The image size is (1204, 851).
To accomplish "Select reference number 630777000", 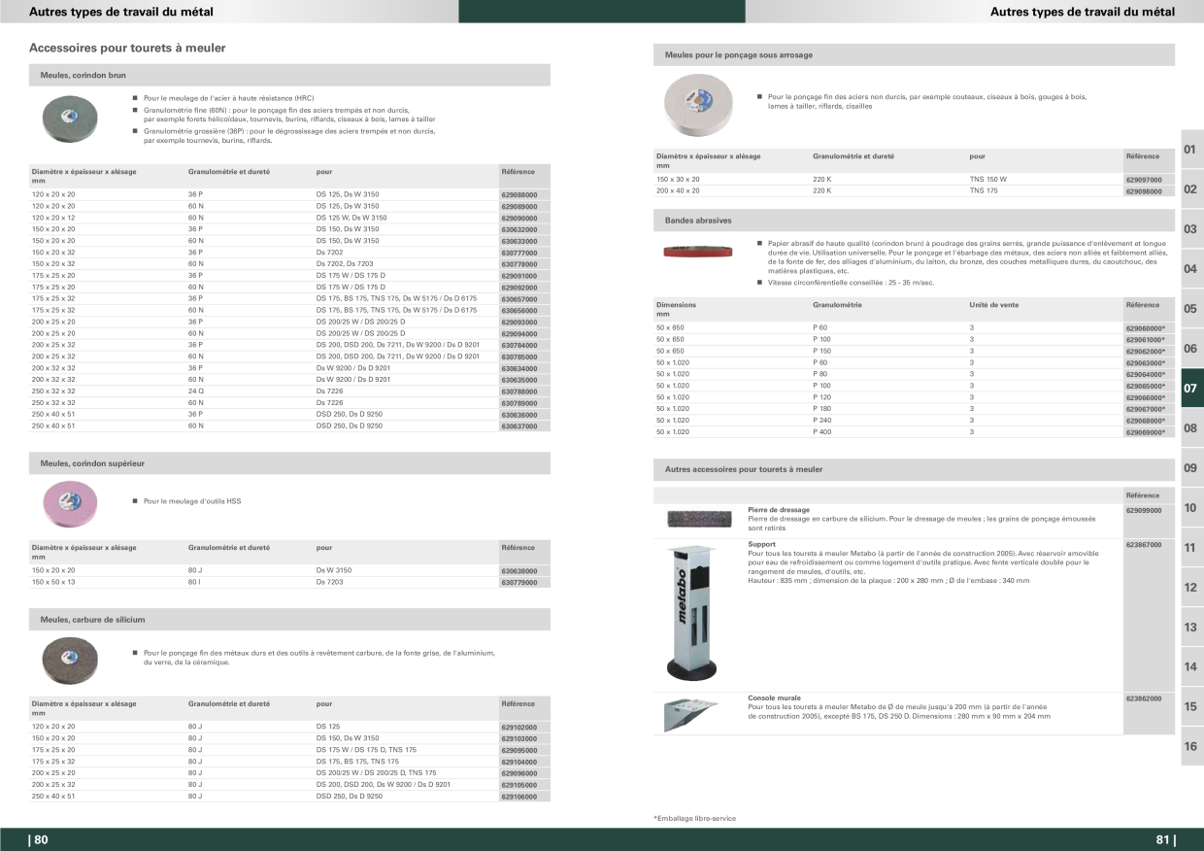I will [x=519, y=253].
